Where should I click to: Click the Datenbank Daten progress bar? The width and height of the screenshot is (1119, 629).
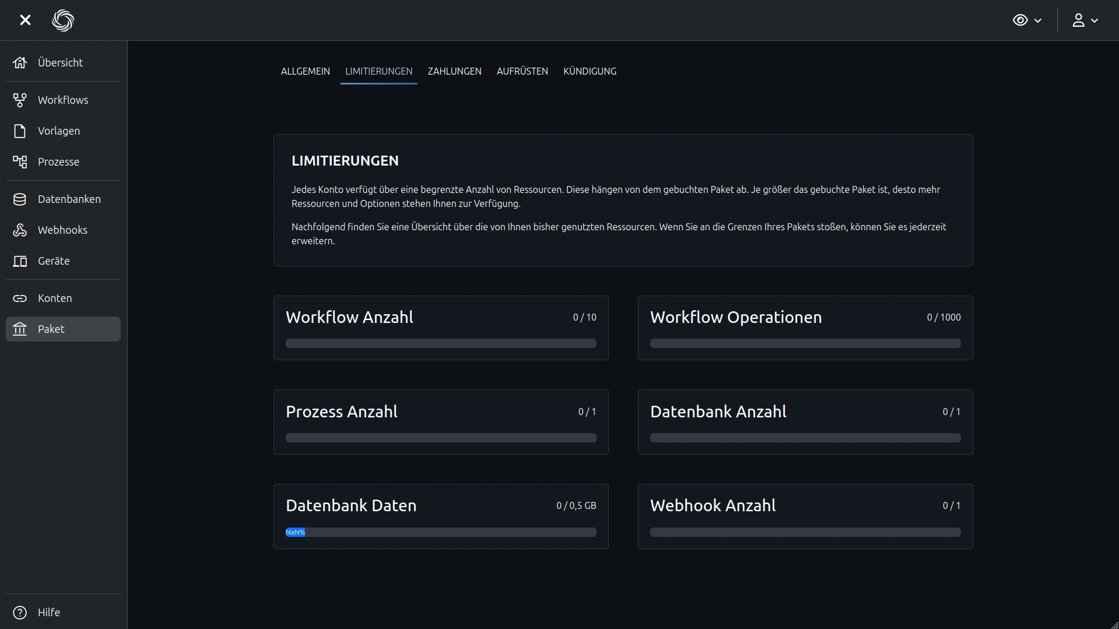point(441,532)
